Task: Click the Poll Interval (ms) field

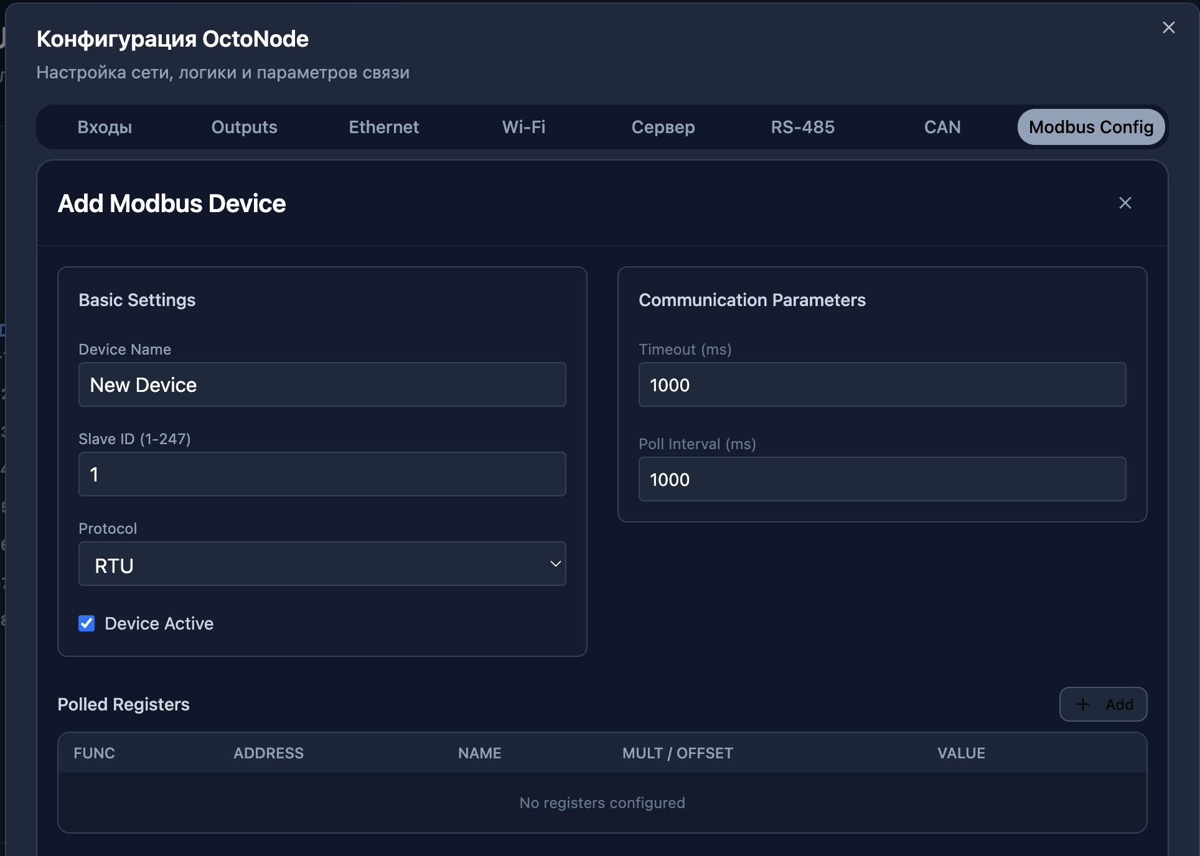Action: click(x=882, y=479)
